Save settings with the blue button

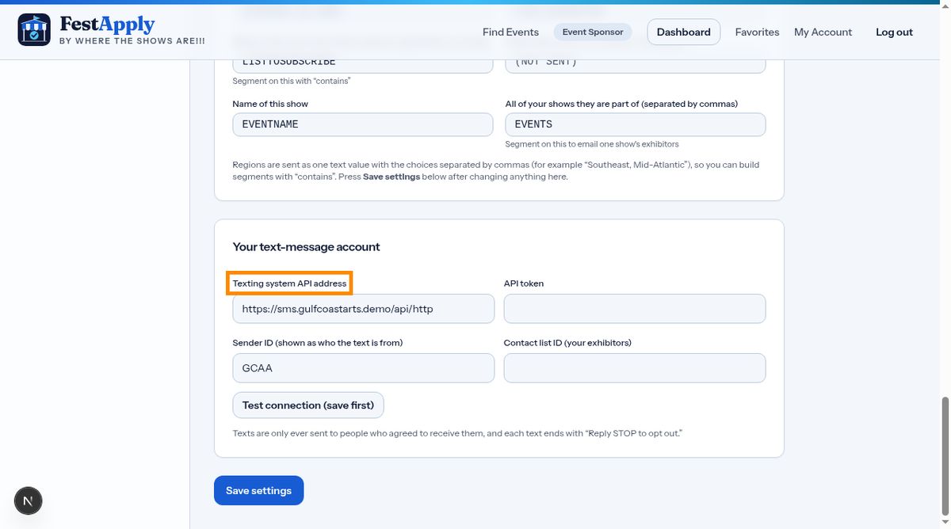click(x=258, y=491)
